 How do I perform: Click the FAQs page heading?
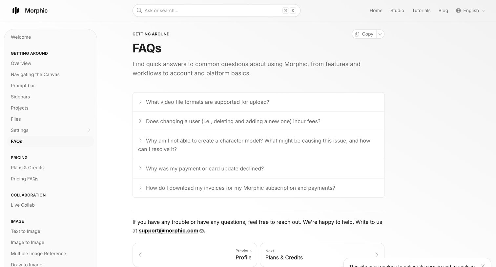[x=147, y=48]
